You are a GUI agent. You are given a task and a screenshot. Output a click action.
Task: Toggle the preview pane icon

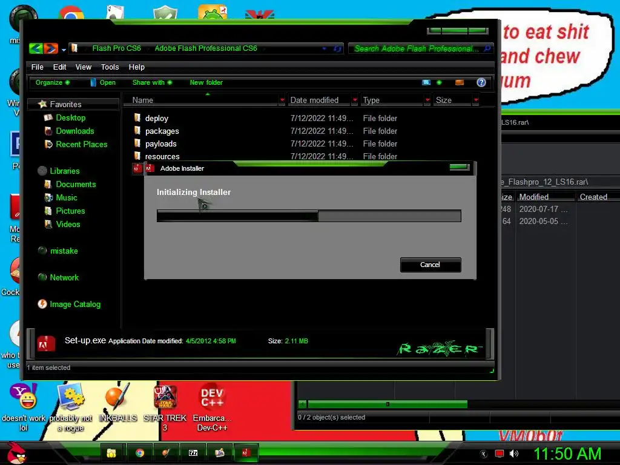460,82
